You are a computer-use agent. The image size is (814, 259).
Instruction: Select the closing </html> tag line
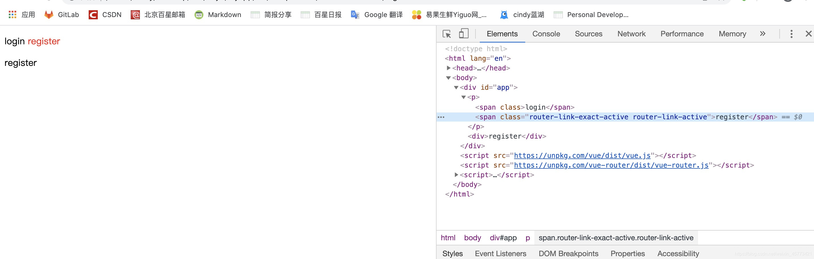460,194
